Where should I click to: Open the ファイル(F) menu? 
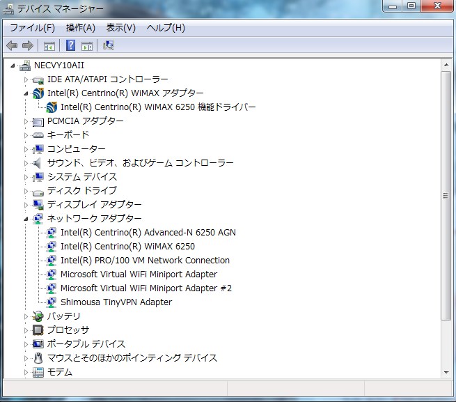[x=32, y=28]
